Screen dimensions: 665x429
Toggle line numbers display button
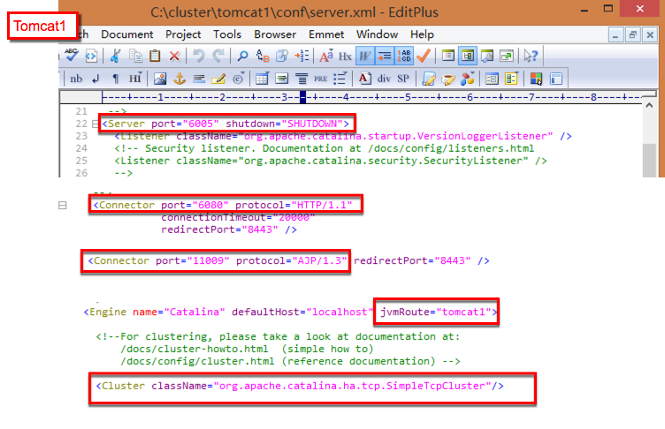(x=404, y=56)
